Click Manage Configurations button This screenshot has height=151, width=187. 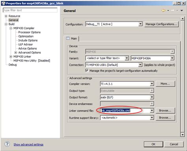161,24
